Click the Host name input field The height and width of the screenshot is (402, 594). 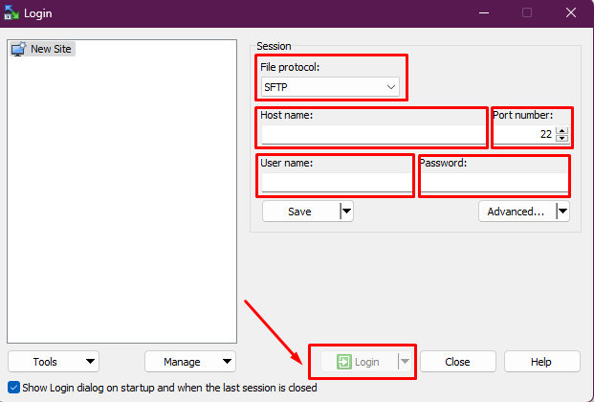[373, 134]
